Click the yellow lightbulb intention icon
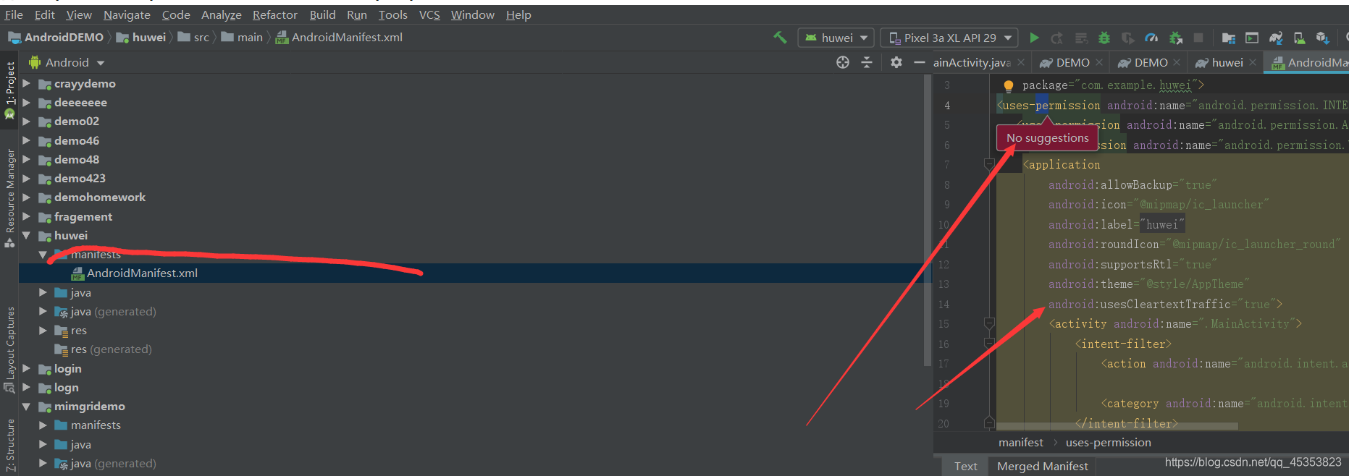This screenshot has width=1349, height=476. point(1009,85)
